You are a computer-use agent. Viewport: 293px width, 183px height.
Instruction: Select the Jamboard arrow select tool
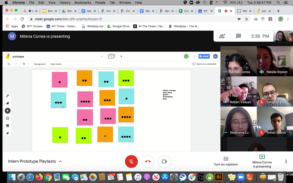(x=7, y=111)
